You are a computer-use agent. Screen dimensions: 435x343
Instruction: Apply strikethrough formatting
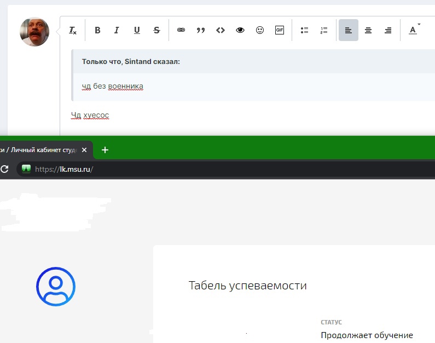(x=156, y=31)
